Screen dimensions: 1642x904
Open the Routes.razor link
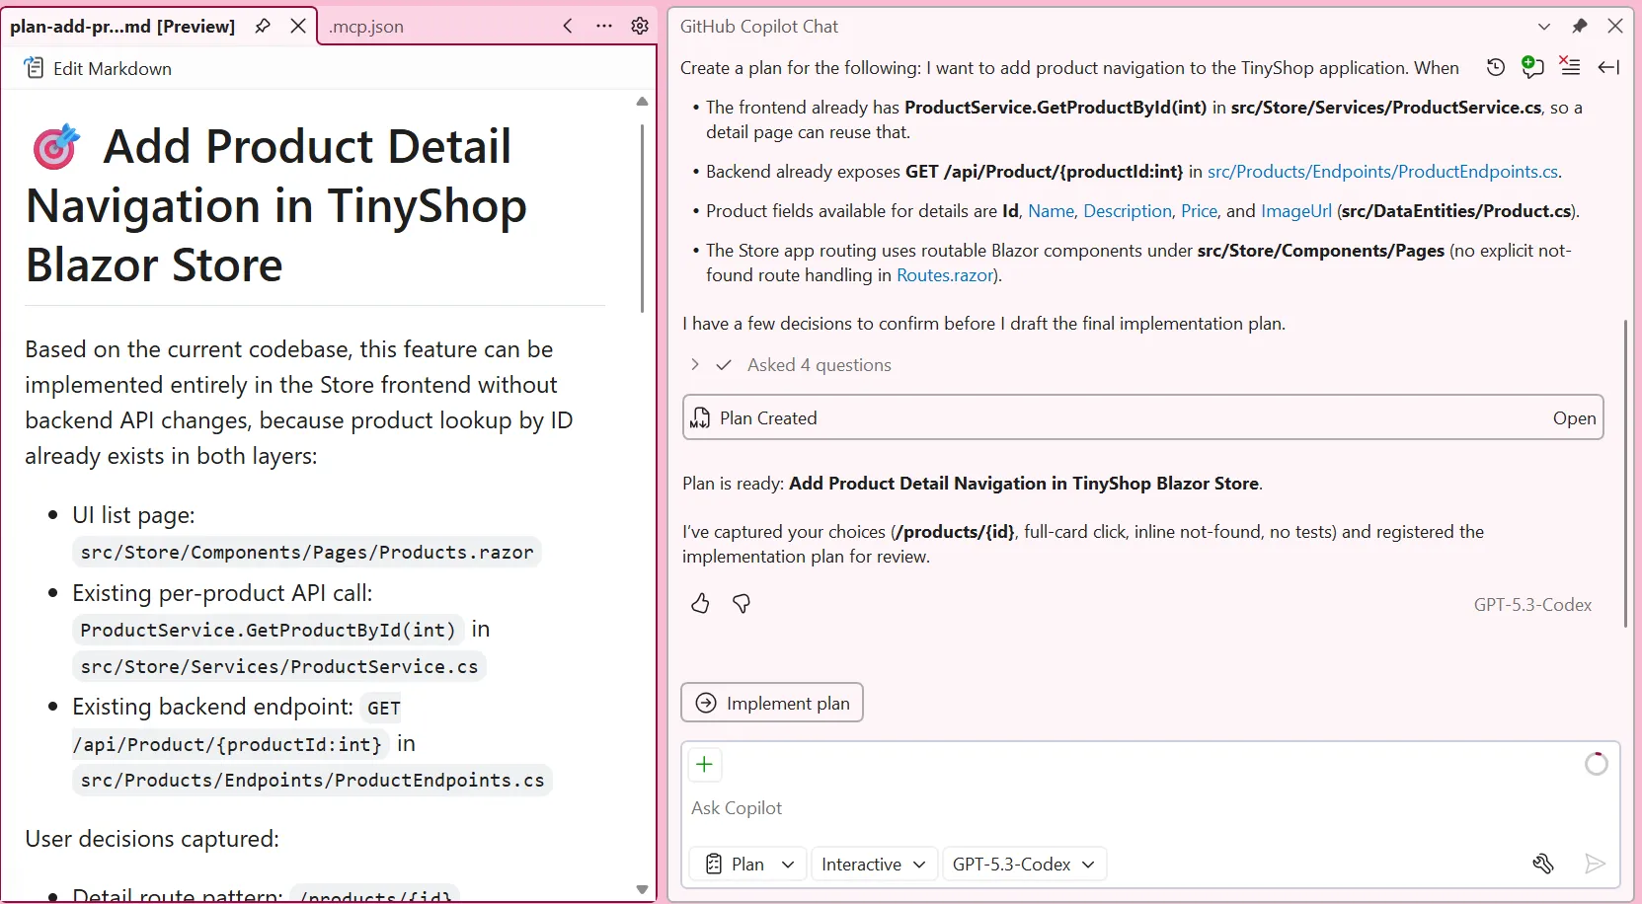click(x=945, y=275)
